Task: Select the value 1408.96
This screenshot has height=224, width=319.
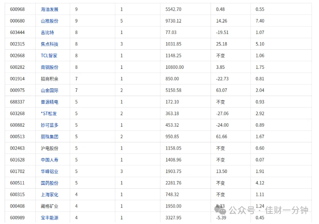Action: [x=174, y=160]
